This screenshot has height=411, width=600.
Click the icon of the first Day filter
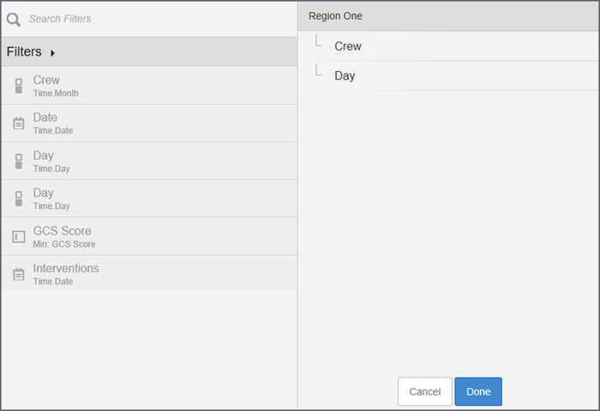click(x=18, y=161)
